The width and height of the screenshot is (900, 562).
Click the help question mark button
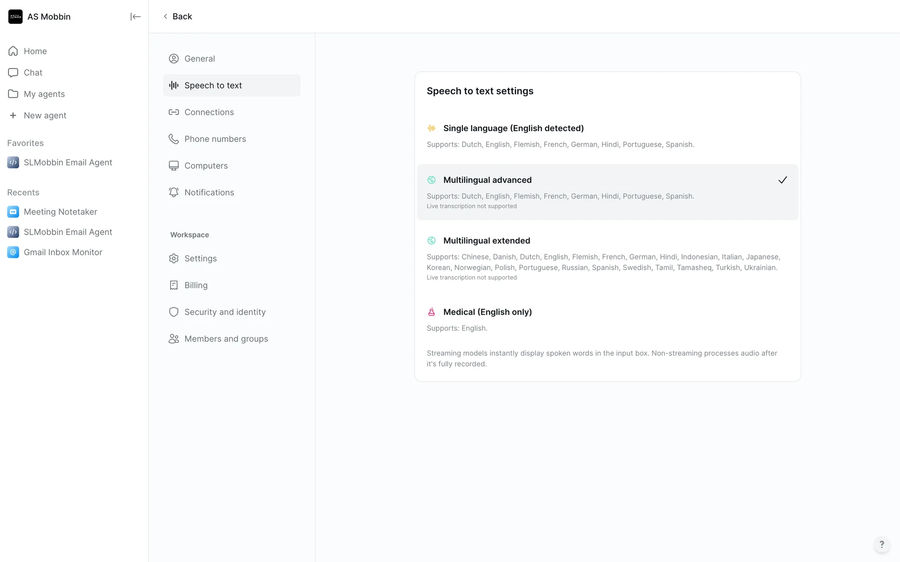click(x=881, y=544)
